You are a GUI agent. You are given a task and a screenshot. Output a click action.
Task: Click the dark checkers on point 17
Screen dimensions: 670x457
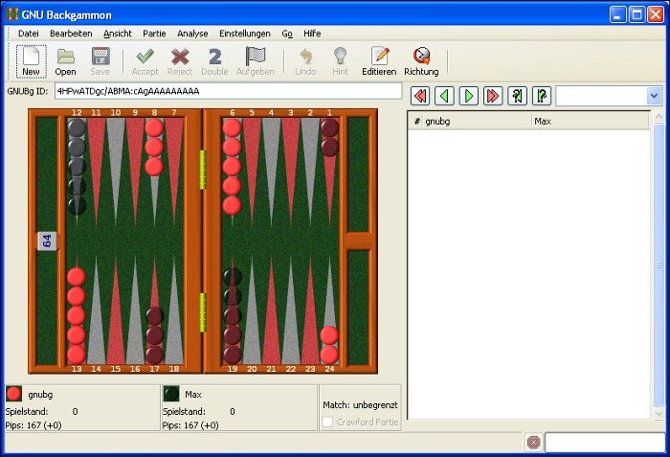(x=155, y=335)
